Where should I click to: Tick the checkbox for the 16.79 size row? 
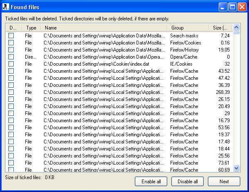pos(11,121)
